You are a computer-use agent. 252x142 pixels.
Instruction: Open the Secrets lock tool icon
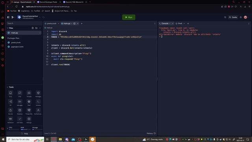click(11, 110)
